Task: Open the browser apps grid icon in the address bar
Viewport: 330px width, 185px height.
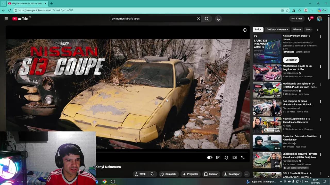Action: (x=282, y=10)
